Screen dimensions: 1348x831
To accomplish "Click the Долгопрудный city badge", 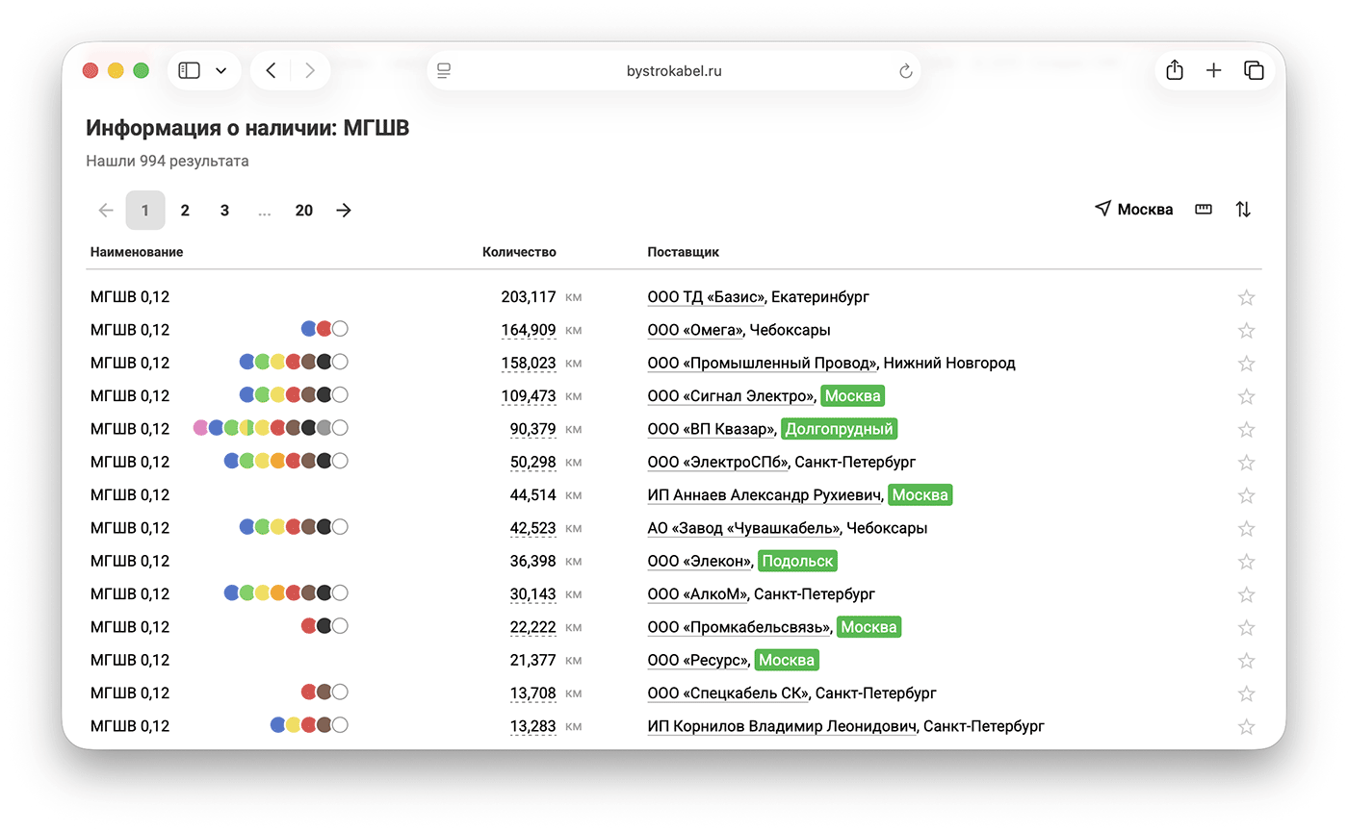I will 840,429.
